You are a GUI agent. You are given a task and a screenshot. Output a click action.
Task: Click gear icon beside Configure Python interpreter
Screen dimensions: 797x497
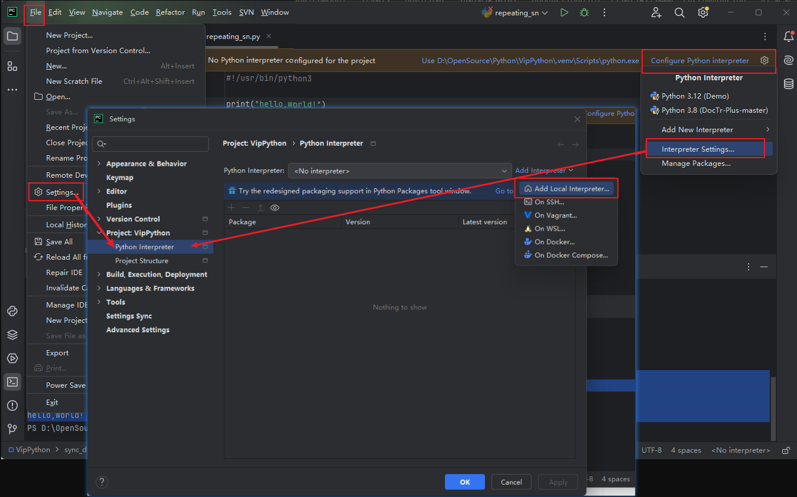tap(765, 60)
